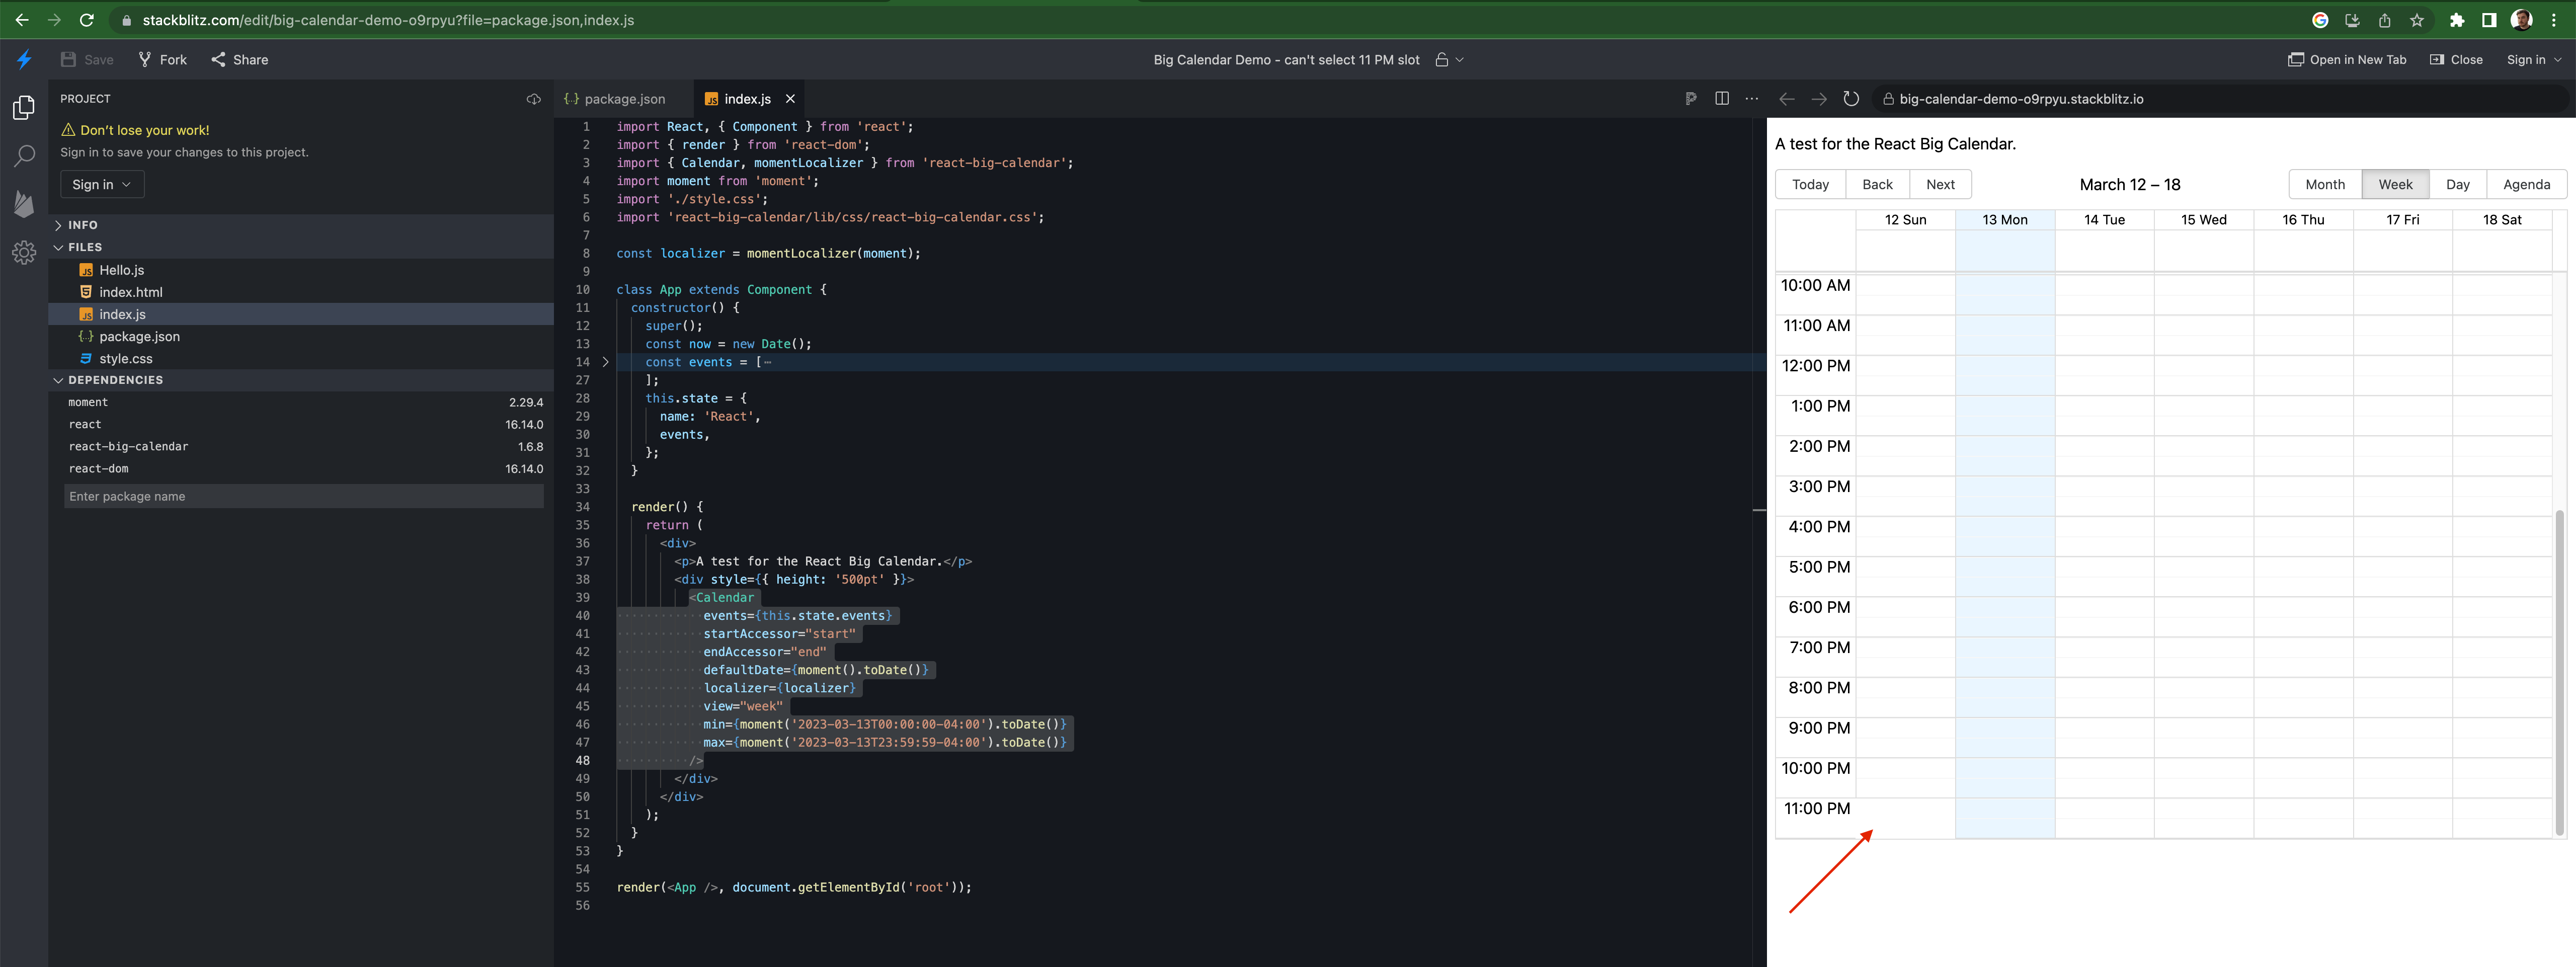Click the export project cloud icon
2576x967 pixels.
(533, 99)
